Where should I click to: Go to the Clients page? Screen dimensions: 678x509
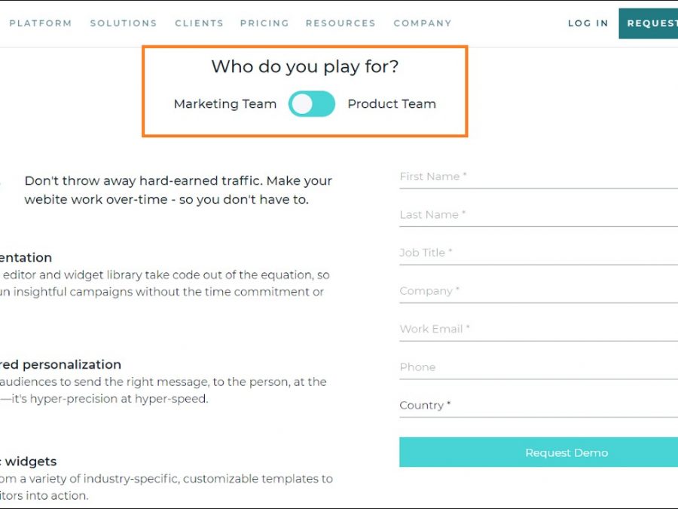[199, 23]
